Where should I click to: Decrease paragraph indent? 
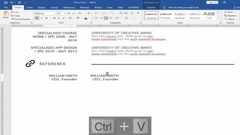click(x=121, y=13)
